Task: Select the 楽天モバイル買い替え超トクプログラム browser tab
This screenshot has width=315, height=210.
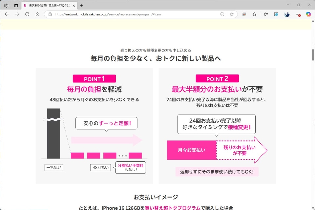Action: [50, 6]
